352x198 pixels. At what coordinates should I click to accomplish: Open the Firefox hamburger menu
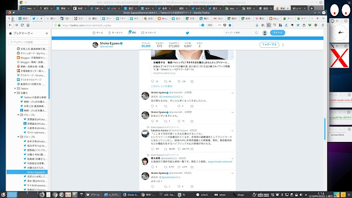(x=323, y=25)
